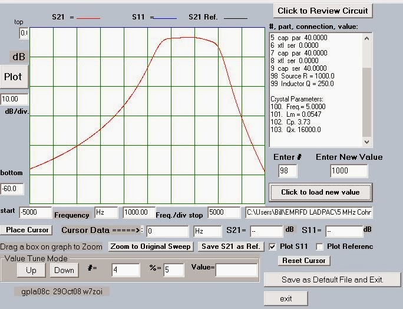This screenshot has height=309, width=403.
Task: Click the Up tune button
Action: pyautogui.click(x=31, y=270)
